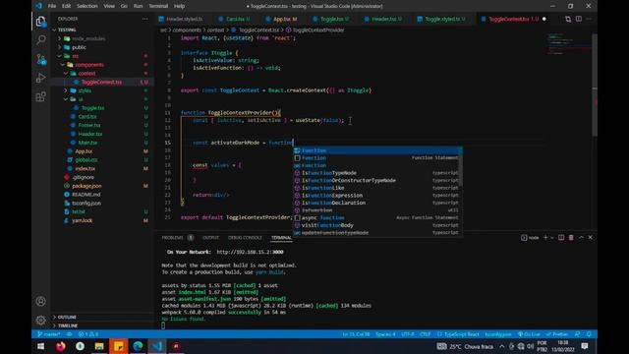This screenshot has width=629, height=354.
Task: Click the errors and warnings status indicator
Action: point(88,334)
